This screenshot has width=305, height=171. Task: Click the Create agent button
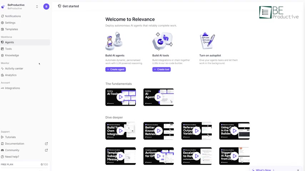pyautogui.click(x=116, y=69)
